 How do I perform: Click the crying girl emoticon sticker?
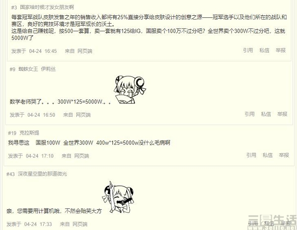point(130,90)
